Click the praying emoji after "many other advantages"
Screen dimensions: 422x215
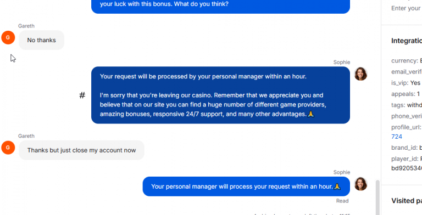click(x=311, y=114)
